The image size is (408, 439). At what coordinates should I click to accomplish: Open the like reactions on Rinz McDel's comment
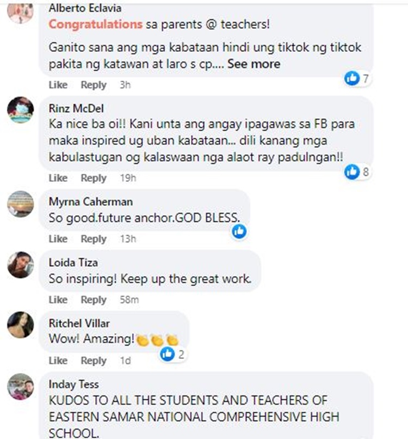(357, 172)
